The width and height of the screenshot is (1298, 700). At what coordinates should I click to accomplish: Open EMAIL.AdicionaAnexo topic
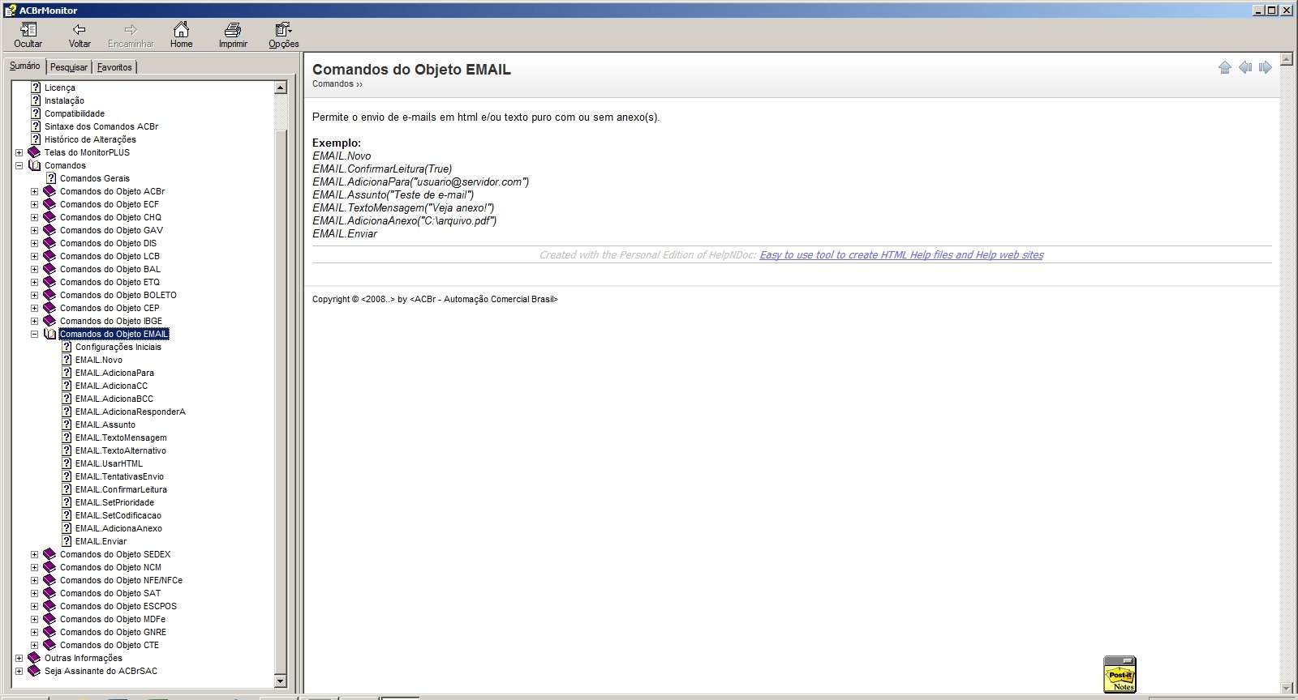tap(118, 528)
